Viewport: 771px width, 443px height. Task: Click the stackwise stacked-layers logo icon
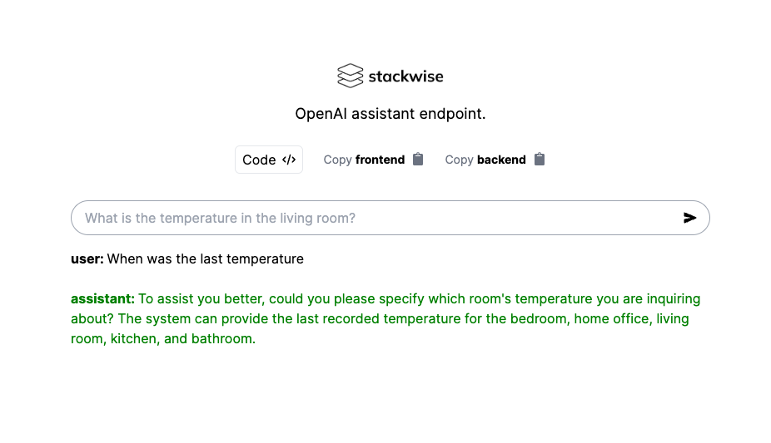(350, 76)
